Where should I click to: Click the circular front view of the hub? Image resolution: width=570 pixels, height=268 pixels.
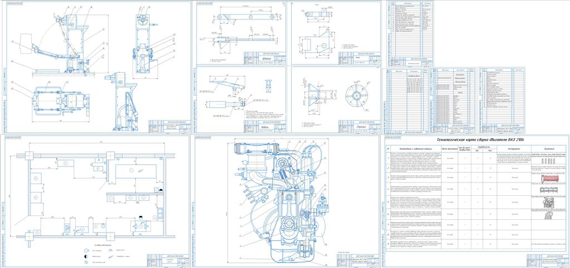point(357,94)
